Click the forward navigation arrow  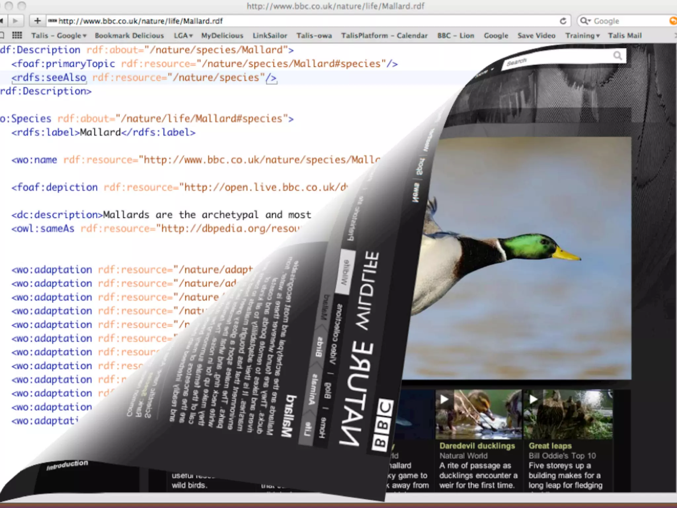pyautogui.click(x=15, y=21)
